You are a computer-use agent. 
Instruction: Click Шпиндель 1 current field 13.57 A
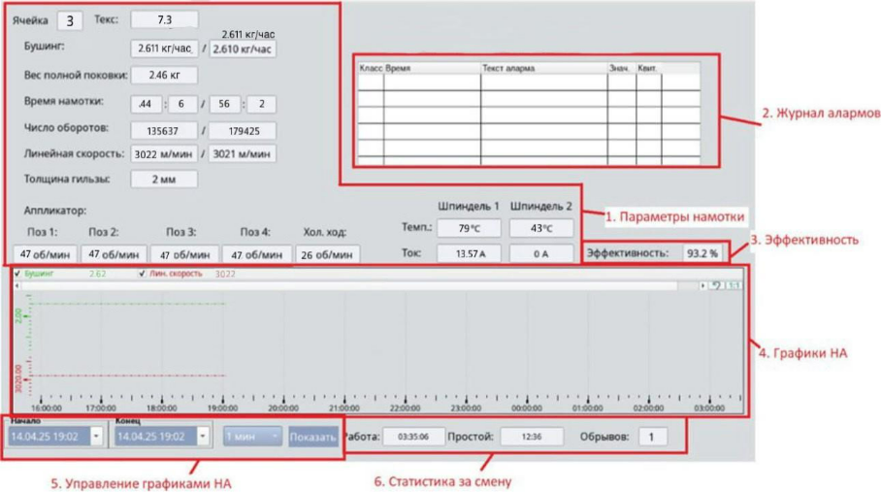[x=469, y=253]
